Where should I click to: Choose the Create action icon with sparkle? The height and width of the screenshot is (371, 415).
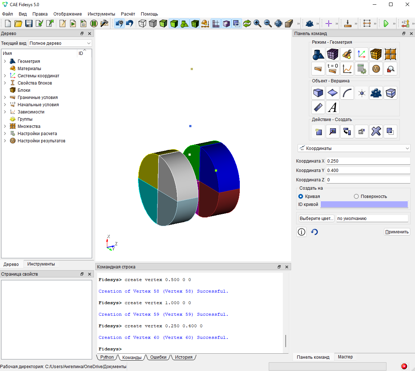pos(318,131)
